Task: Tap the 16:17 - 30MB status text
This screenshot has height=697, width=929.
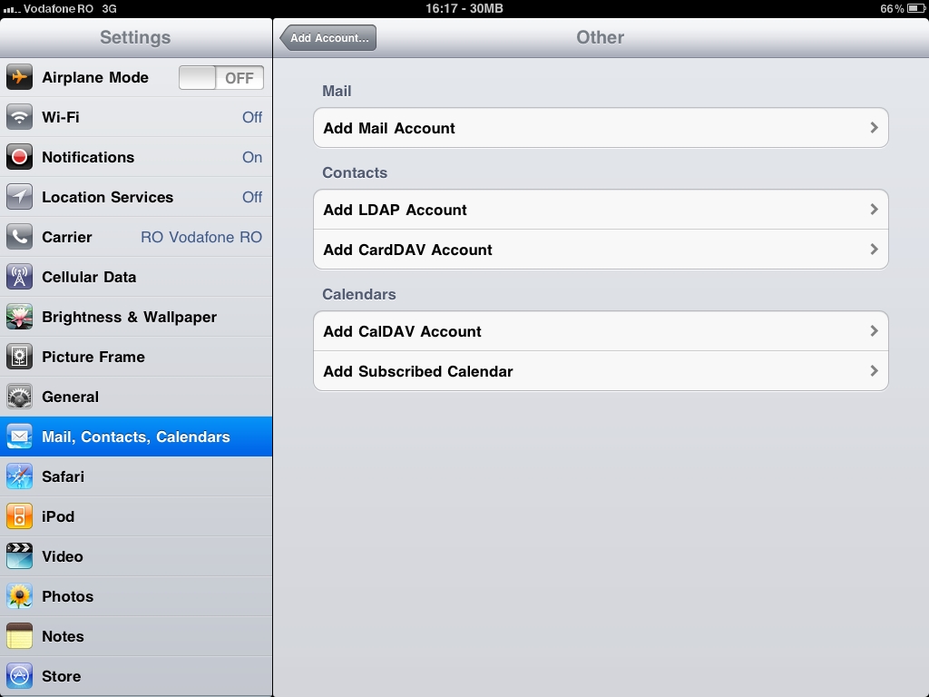Action: click(x=464, y=8)
